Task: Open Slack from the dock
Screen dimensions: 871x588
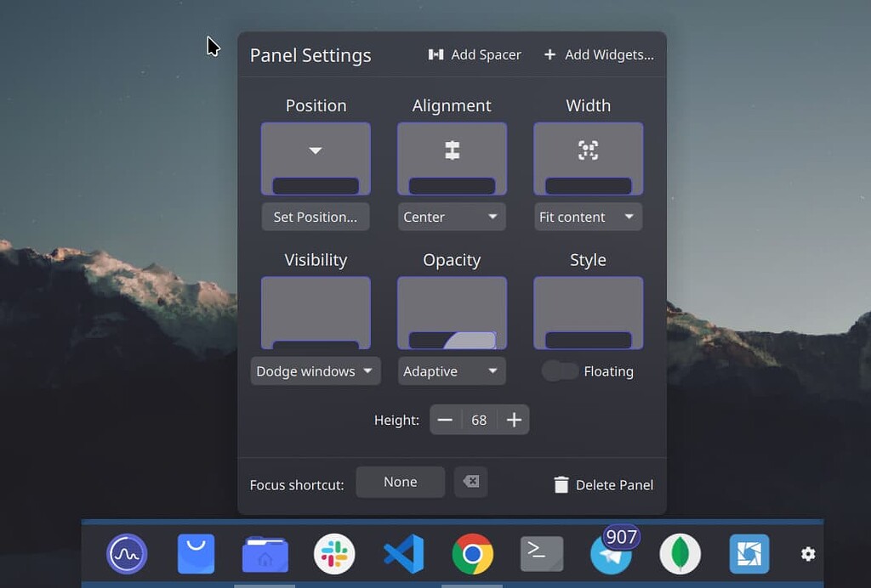Action: point(334,553)
